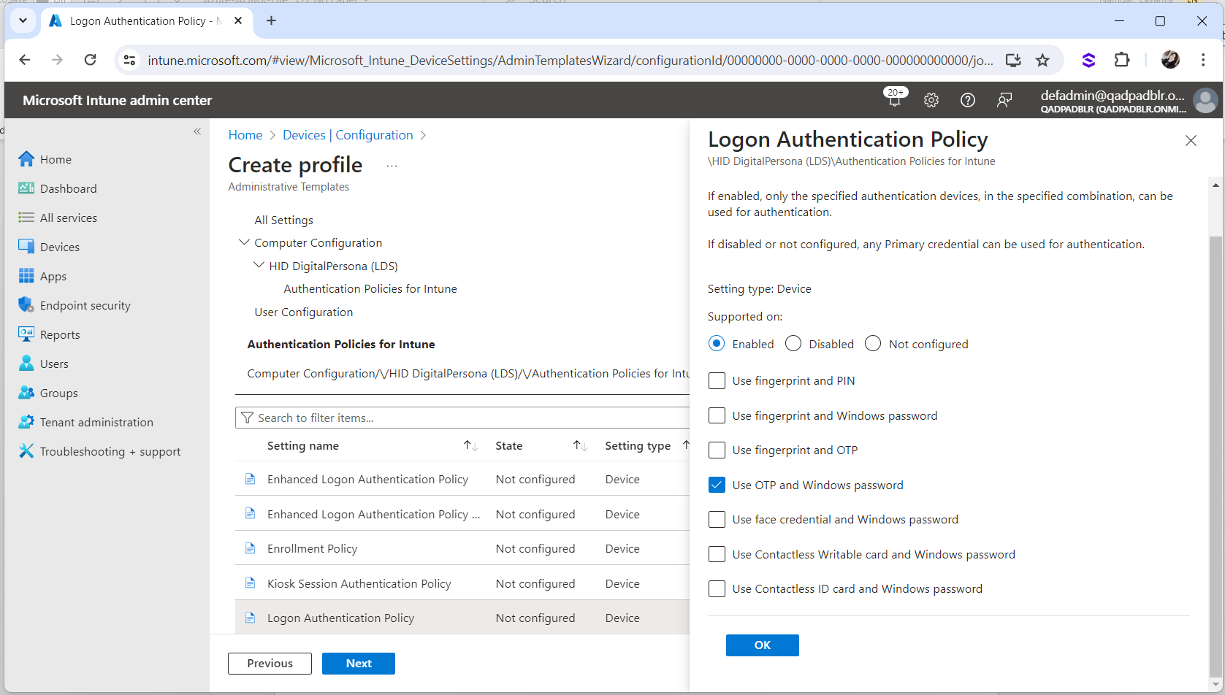Focus the Search to filter items box
The image size is (1225, 695).
click(x=462, y=418)
